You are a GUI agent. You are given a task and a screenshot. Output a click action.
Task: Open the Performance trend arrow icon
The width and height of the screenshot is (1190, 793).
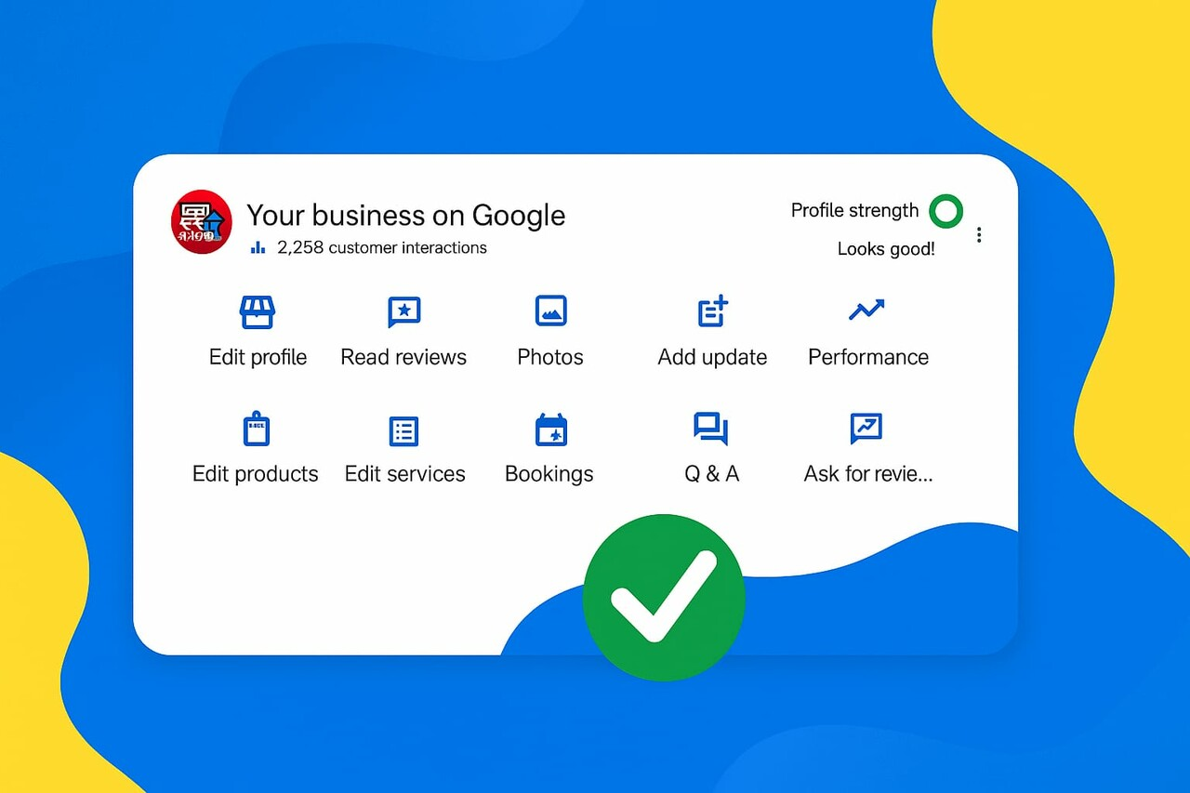click(866, 311)
